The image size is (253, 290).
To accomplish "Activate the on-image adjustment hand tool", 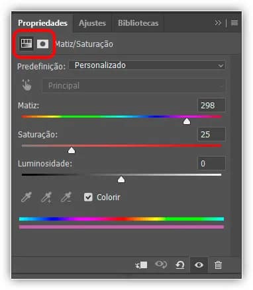I will tap(26, 85).
